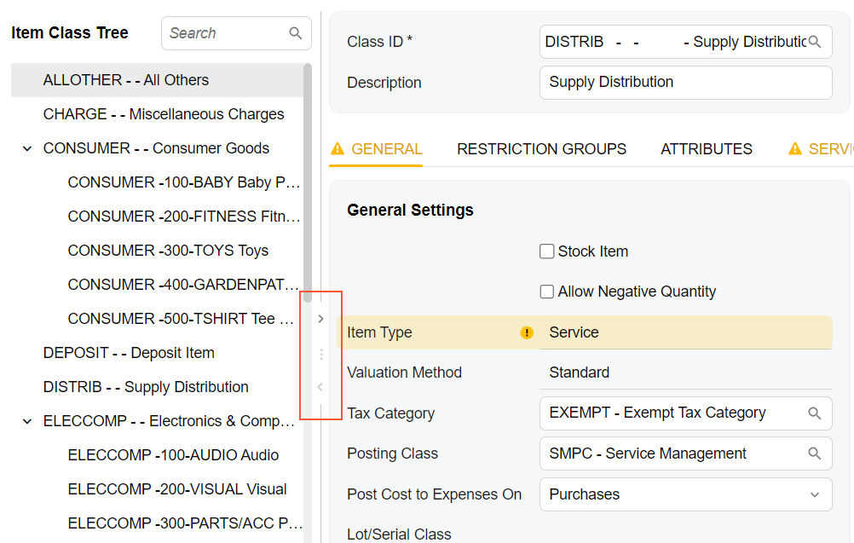Click the search magnifier in Item Class Tree
Image resolution: width=854 pixels, height=543 pixels.
pyautogui.click(x=296, y=33)
